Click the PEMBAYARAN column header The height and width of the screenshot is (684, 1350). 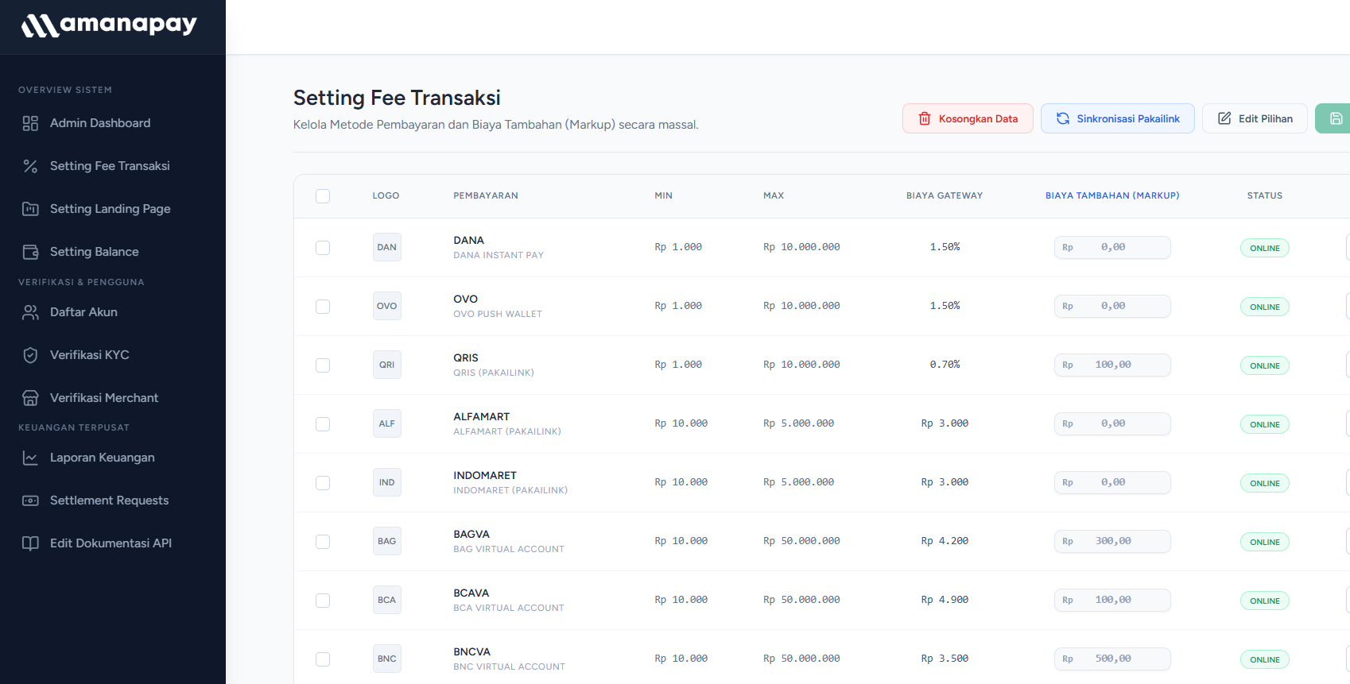coord(486,195)
